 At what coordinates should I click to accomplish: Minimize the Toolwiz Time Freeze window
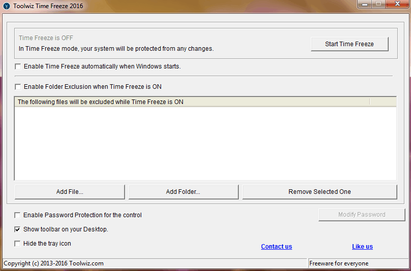(365, 4)
